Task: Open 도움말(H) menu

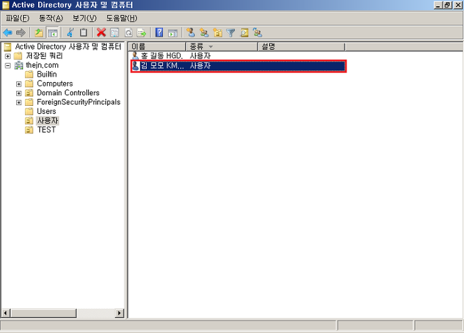Action: [x=122, y=18]
